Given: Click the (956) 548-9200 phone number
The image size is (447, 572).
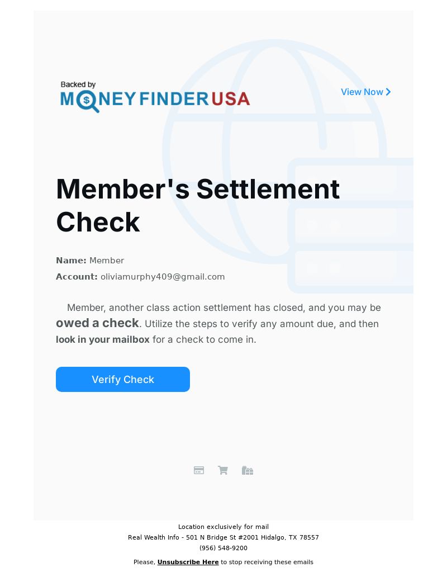Looking at the screenshot, I should pyautogui.click(x=223, y=548).
